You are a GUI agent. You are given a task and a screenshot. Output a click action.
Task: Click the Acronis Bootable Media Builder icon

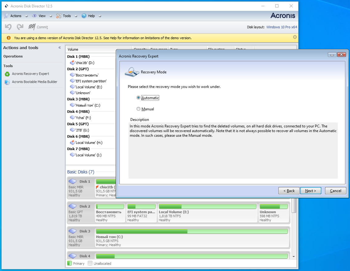7,82
